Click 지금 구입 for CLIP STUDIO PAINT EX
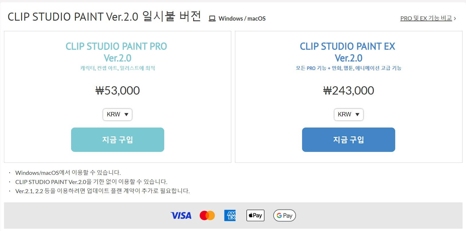 [348, 140]
